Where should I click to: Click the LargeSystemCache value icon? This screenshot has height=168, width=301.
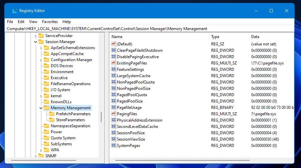coord(114,75)
